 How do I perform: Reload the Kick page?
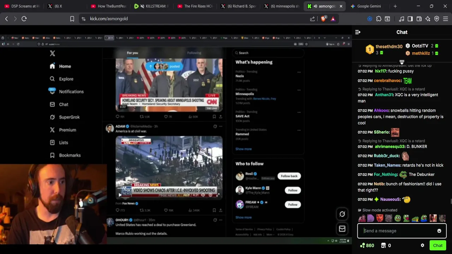[24, 19]
